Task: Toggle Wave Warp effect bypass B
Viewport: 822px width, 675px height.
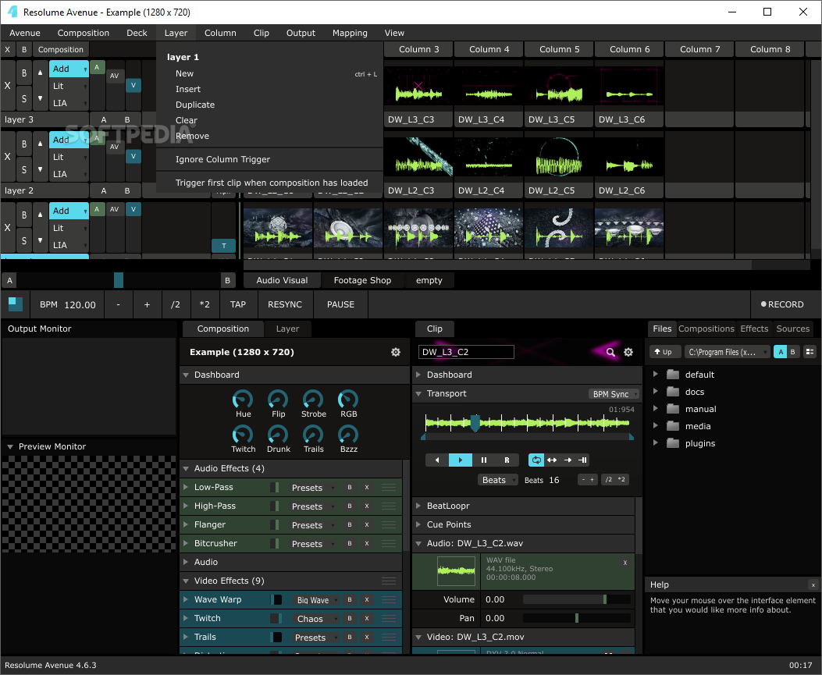Action: (350, 599)
